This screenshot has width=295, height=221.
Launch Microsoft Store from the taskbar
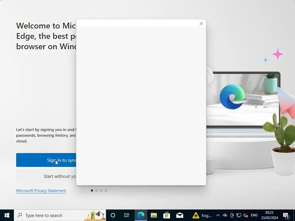(167, 215)
